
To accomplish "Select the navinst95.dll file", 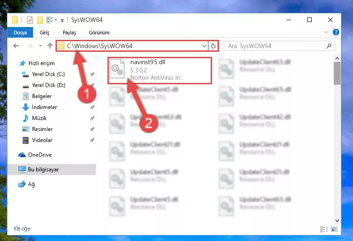I will pos(160,70).
